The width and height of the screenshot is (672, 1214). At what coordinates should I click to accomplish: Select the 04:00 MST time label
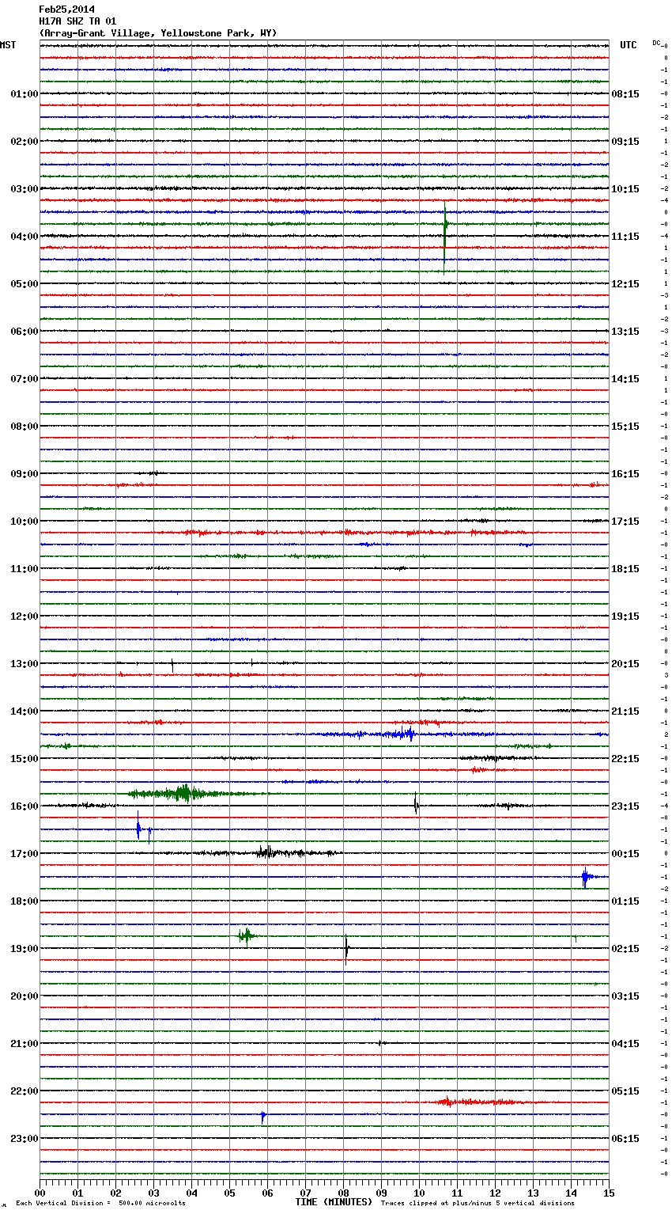tap(25, 237)
